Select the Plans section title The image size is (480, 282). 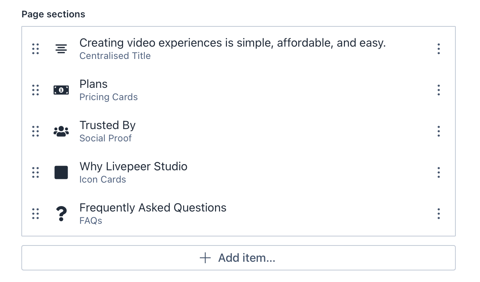pos(93,84)
